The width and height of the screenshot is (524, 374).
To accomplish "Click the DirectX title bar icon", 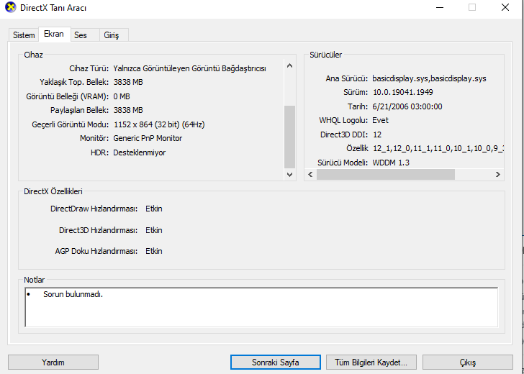I will pos(10,7).
